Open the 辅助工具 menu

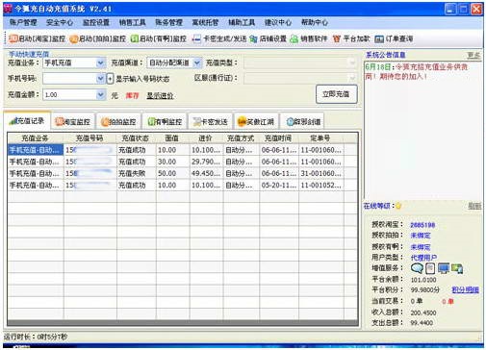point(242,22)
